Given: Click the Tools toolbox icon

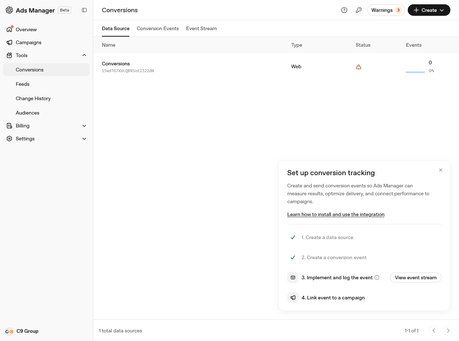Looking at the screenshot, I should 9,55.
